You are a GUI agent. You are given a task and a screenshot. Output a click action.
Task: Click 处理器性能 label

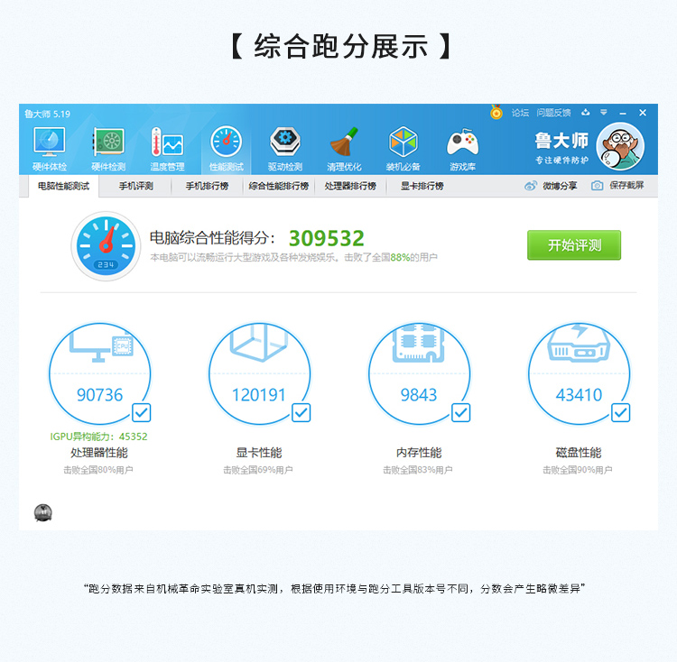coord(99,453)
